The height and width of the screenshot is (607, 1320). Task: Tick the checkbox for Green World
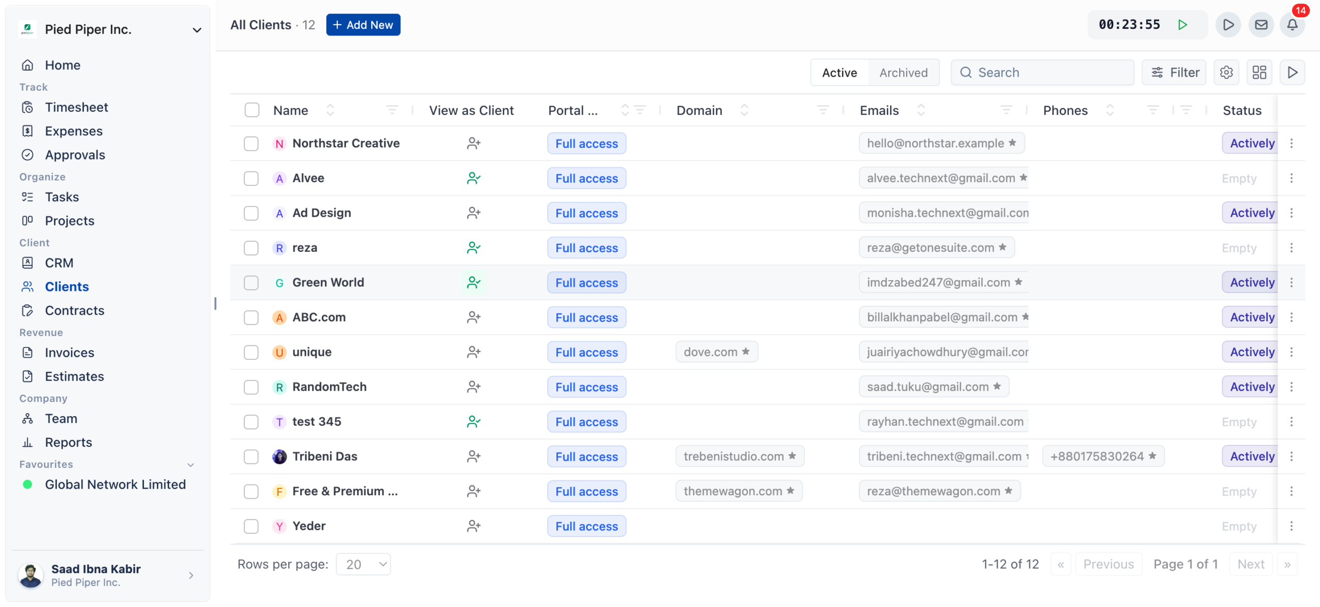pos(251,283)
